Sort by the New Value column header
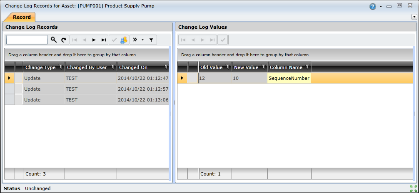The image size is (419, 193). point(246,67)
